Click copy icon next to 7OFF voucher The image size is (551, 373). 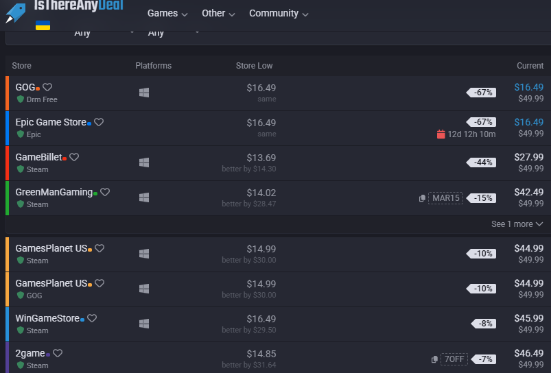434,359
